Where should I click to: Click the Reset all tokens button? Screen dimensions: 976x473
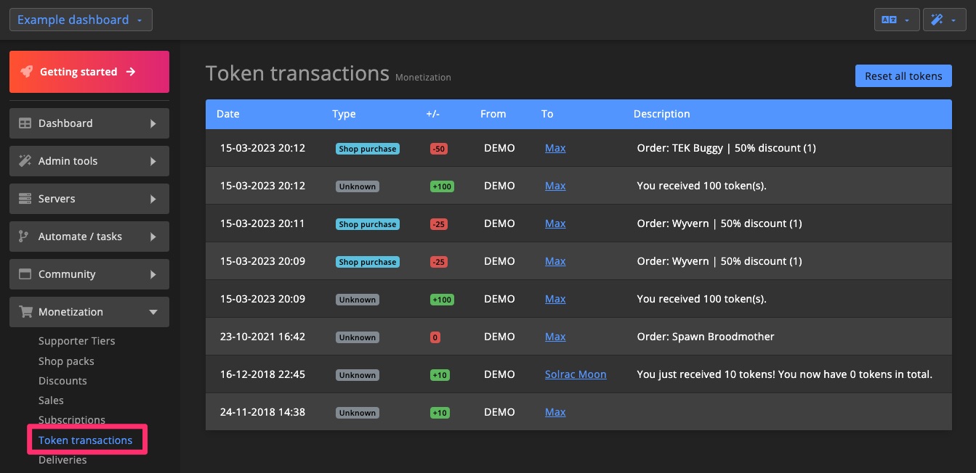pyautogui.click(x=903, y=75)
